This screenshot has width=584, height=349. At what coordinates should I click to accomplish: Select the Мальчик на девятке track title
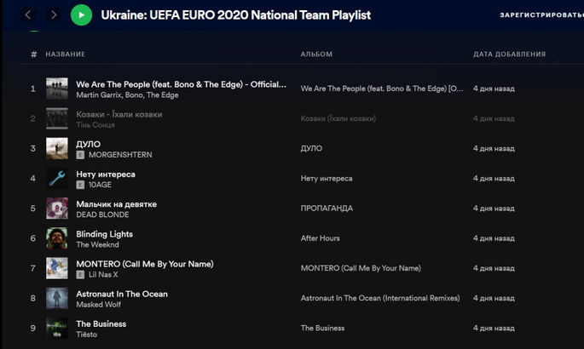pyautogui.click(x=116, y=204)
